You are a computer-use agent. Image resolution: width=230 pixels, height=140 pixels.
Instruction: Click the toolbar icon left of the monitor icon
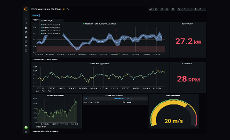(167, 9)
